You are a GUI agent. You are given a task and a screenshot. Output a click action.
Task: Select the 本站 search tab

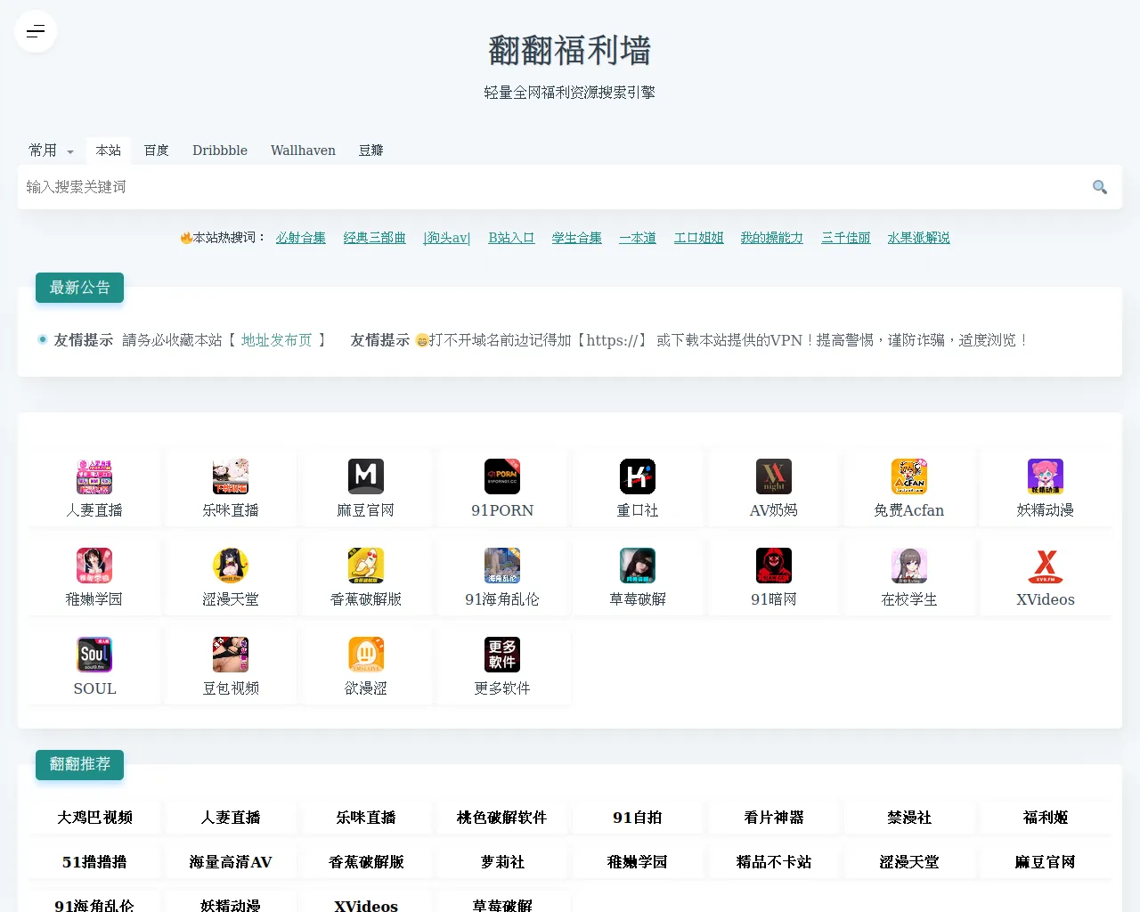[109, 151]
